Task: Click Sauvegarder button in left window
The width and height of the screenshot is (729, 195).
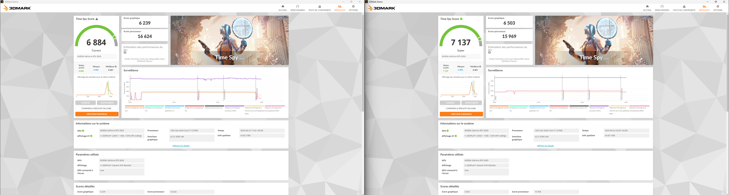Action: [x=107, y=103]
